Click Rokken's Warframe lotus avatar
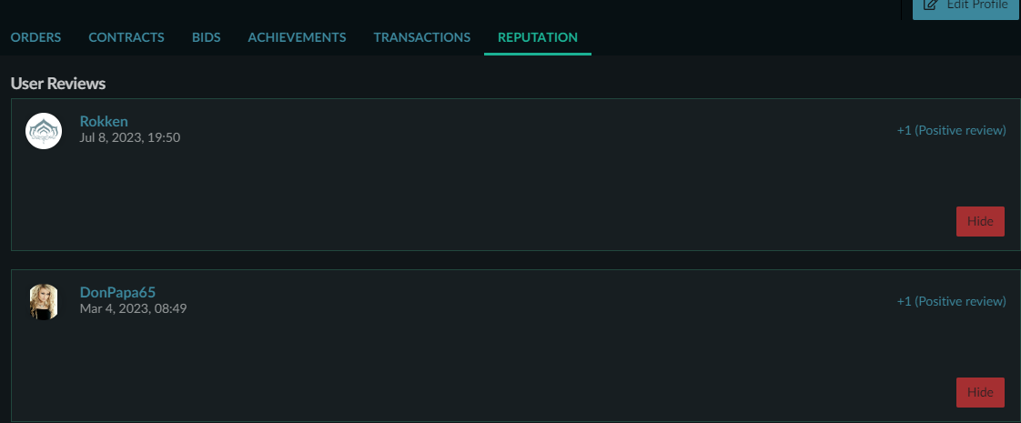1021x423 pixels. pyautogui.click(x=44, y=131)
